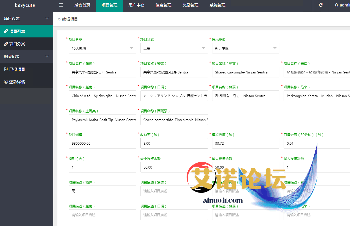Click the 编辑项目 breadcrumb text

(70, 19)
